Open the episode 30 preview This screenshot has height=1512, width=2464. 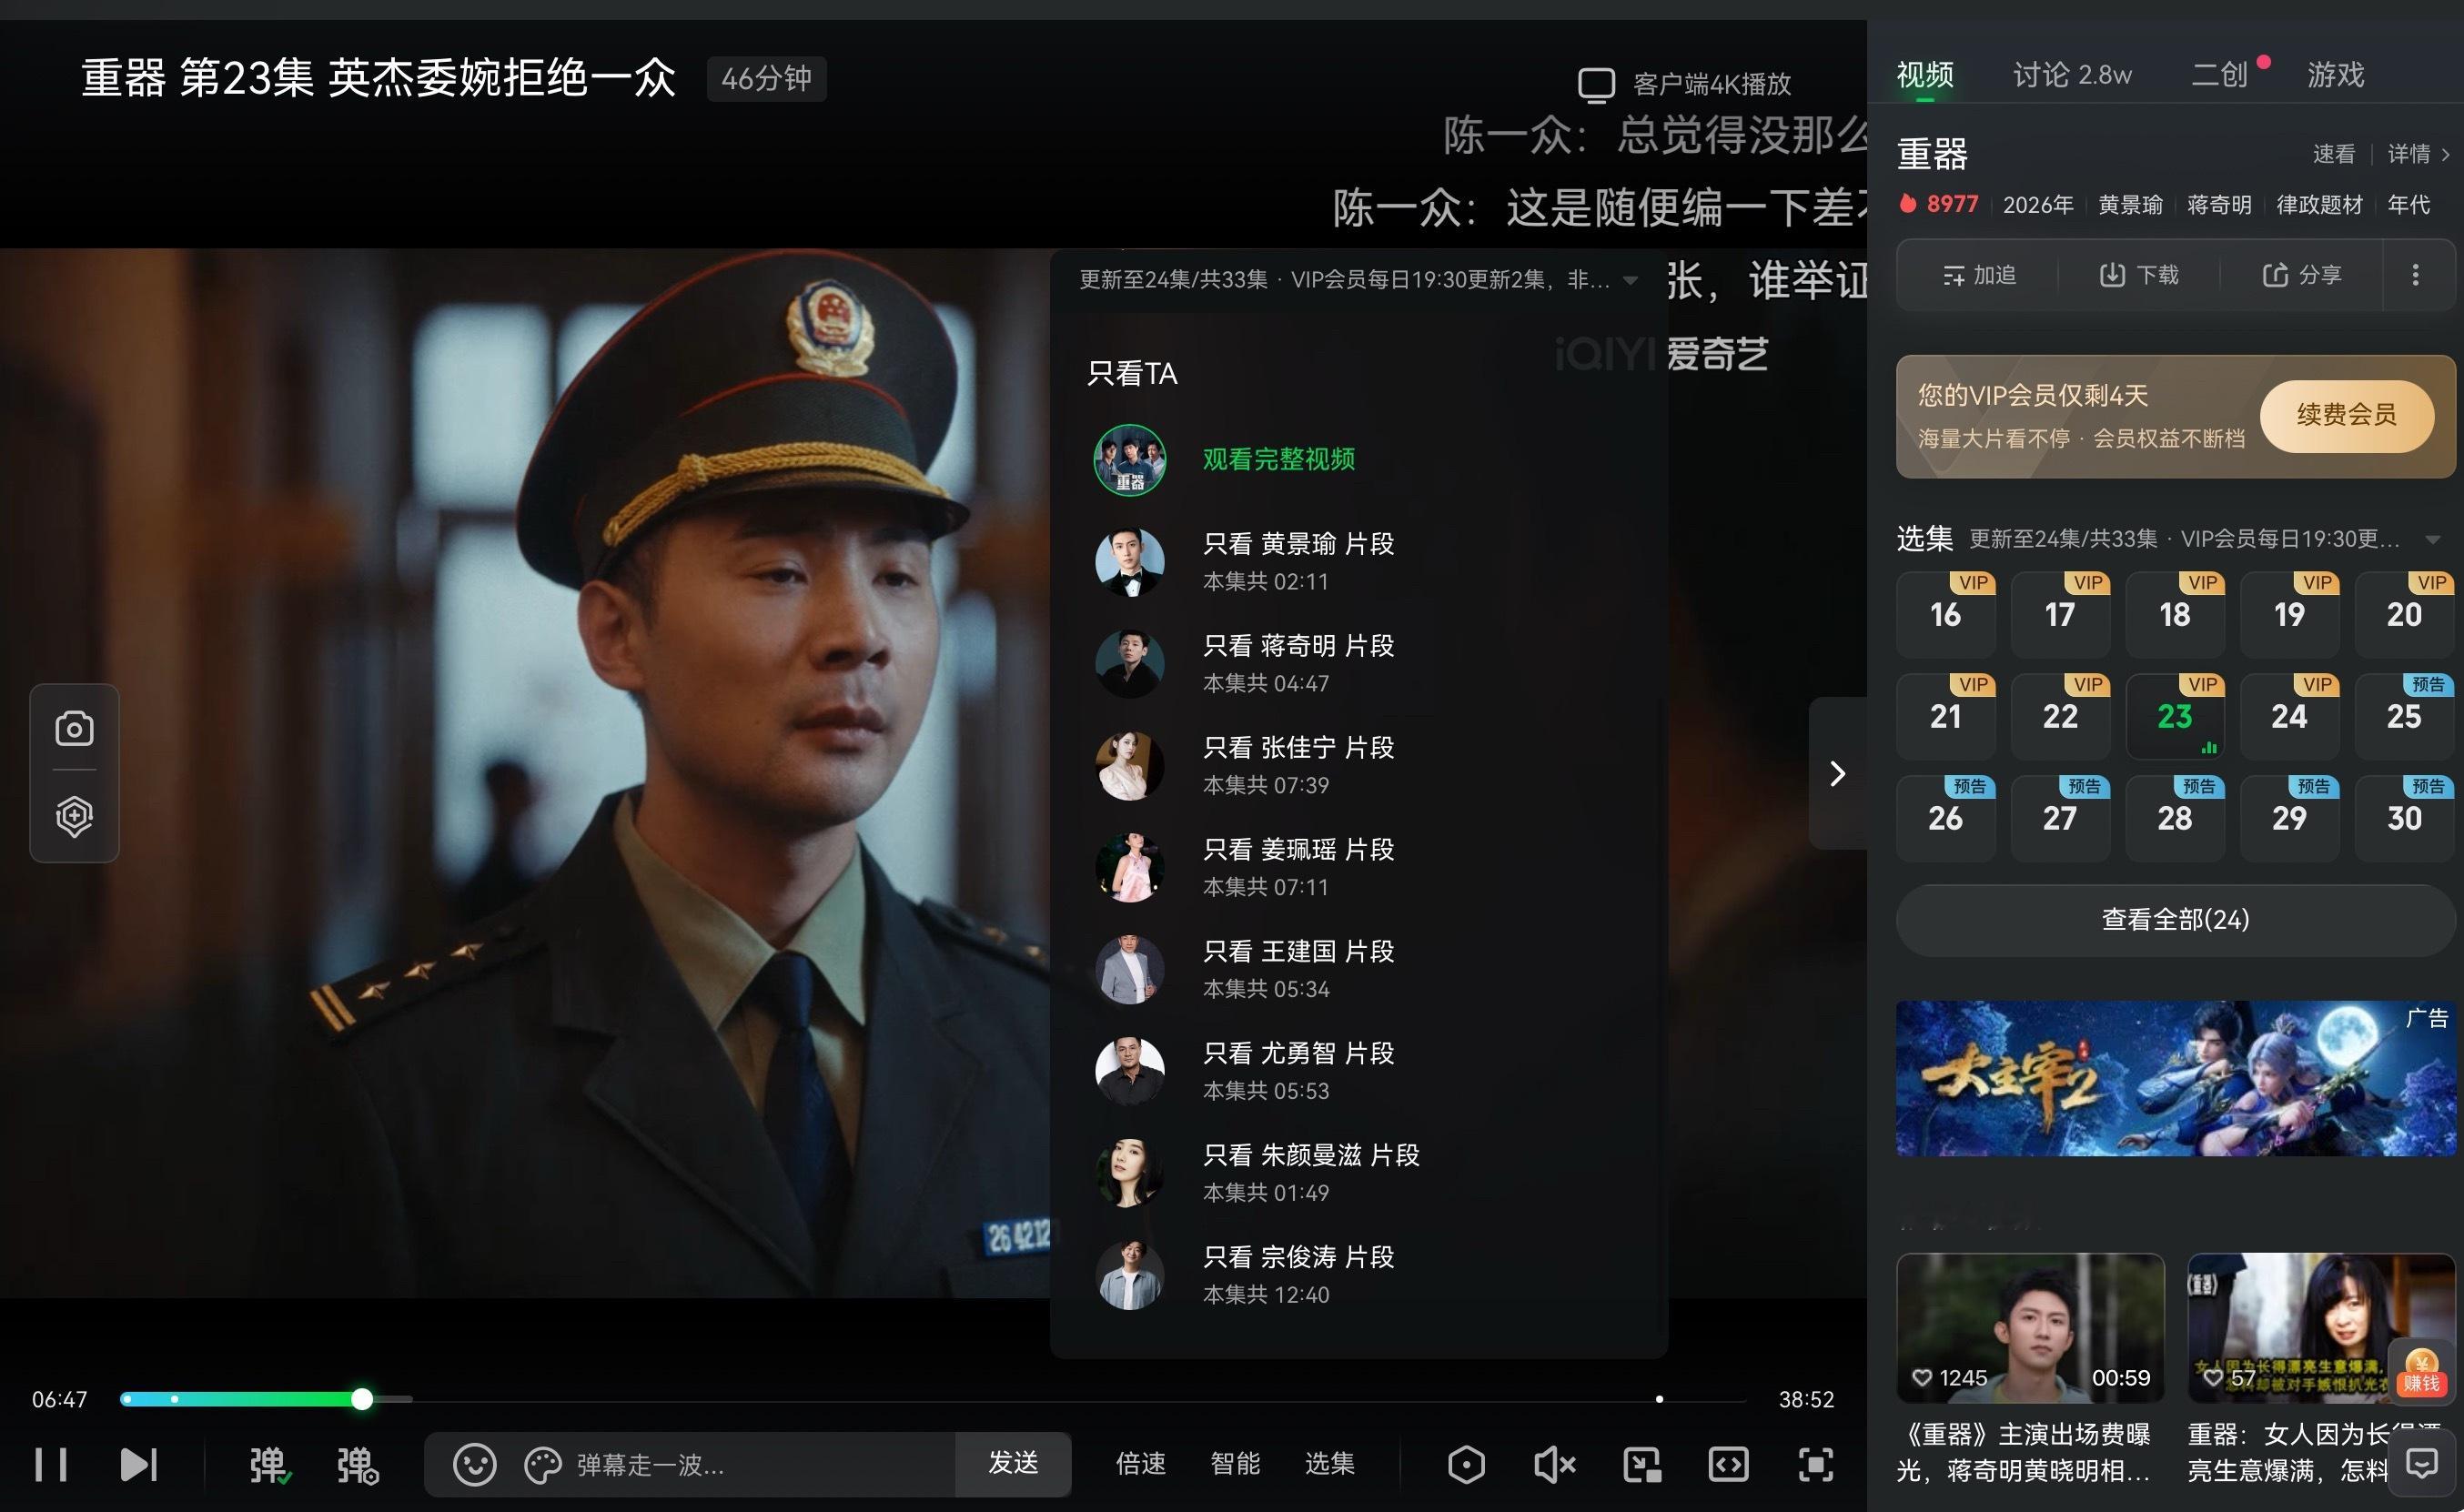click(x=2404, y=818)
